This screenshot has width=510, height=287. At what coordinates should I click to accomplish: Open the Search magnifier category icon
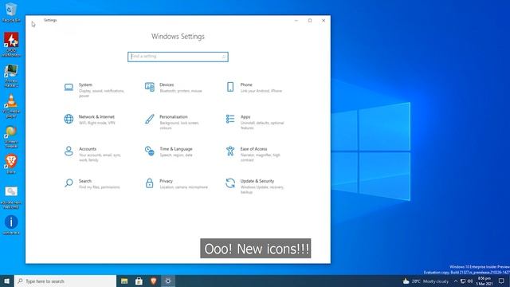[69, 183]
